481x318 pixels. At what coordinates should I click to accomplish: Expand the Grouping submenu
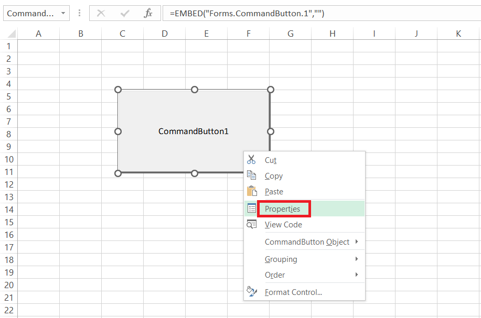pyautogui.click(x=357, y=259)
